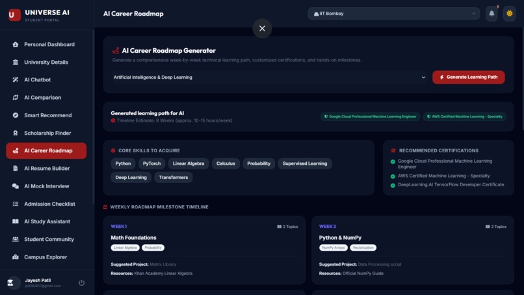Open Smart Recommend section
The height and width of the screenshot is (295, 524).
tap(46, 115)
